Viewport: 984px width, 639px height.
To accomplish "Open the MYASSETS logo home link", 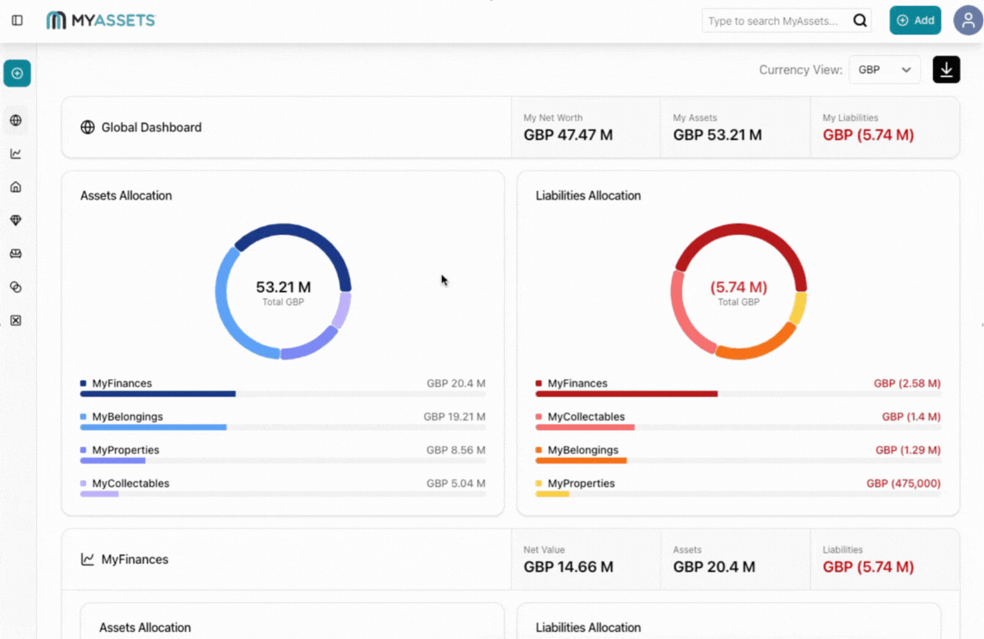I will [100, 19].
